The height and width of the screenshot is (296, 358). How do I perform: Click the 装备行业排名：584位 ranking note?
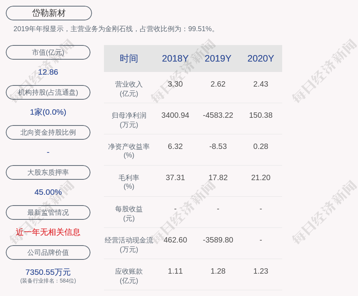(x=48, y=281)
